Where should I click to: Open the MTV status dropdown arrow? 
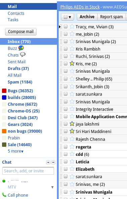click(52, 187)
